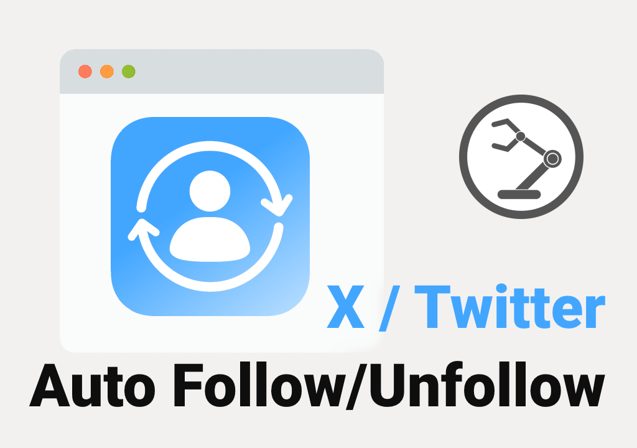This screenshot has height=448, width=637.
Task: Click the blue follow/unfollow app icon
Action: (x=210, y=217)
